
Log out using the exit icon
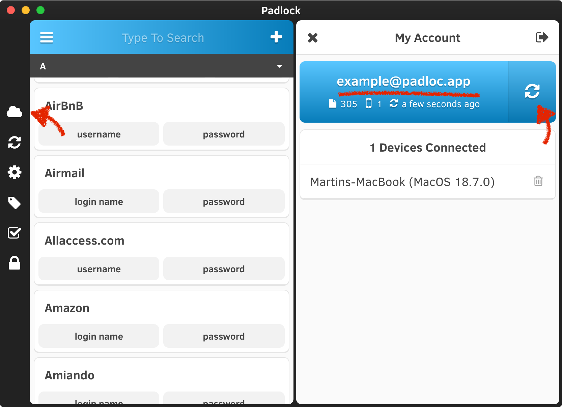pyautogui.click(x=542, y=37)
